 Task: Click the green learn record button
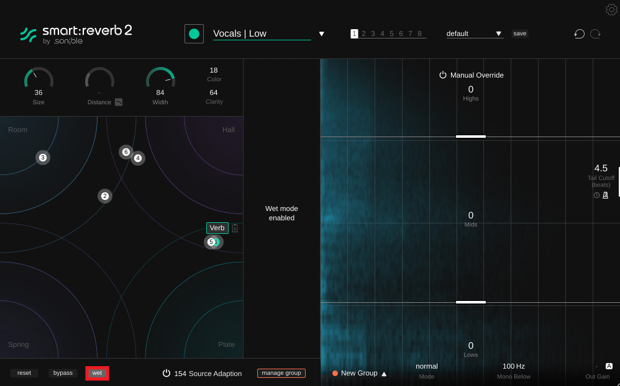(194, 34)
